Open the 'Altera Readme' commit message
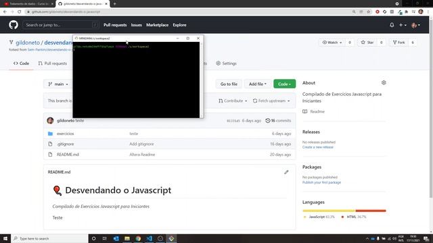The image size is (433, 243). click(x=142, y=155)
